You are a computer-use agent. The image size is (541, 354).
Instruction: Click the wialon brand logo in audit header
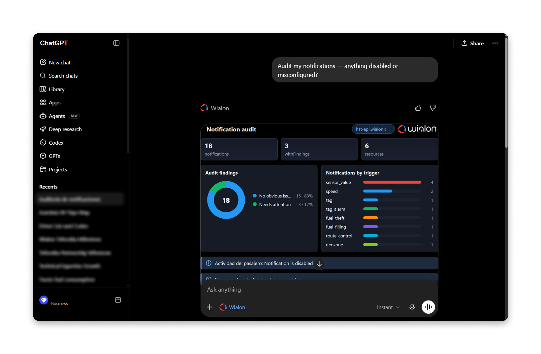pyautogui.click(x=417, y=129)
